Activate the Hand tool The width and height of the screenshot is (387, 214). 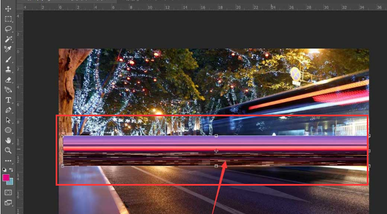pos(8,140)
